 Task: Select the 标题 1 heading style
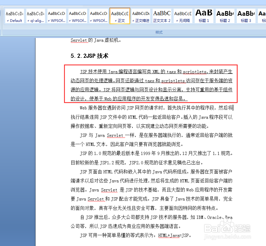point(203,16)
